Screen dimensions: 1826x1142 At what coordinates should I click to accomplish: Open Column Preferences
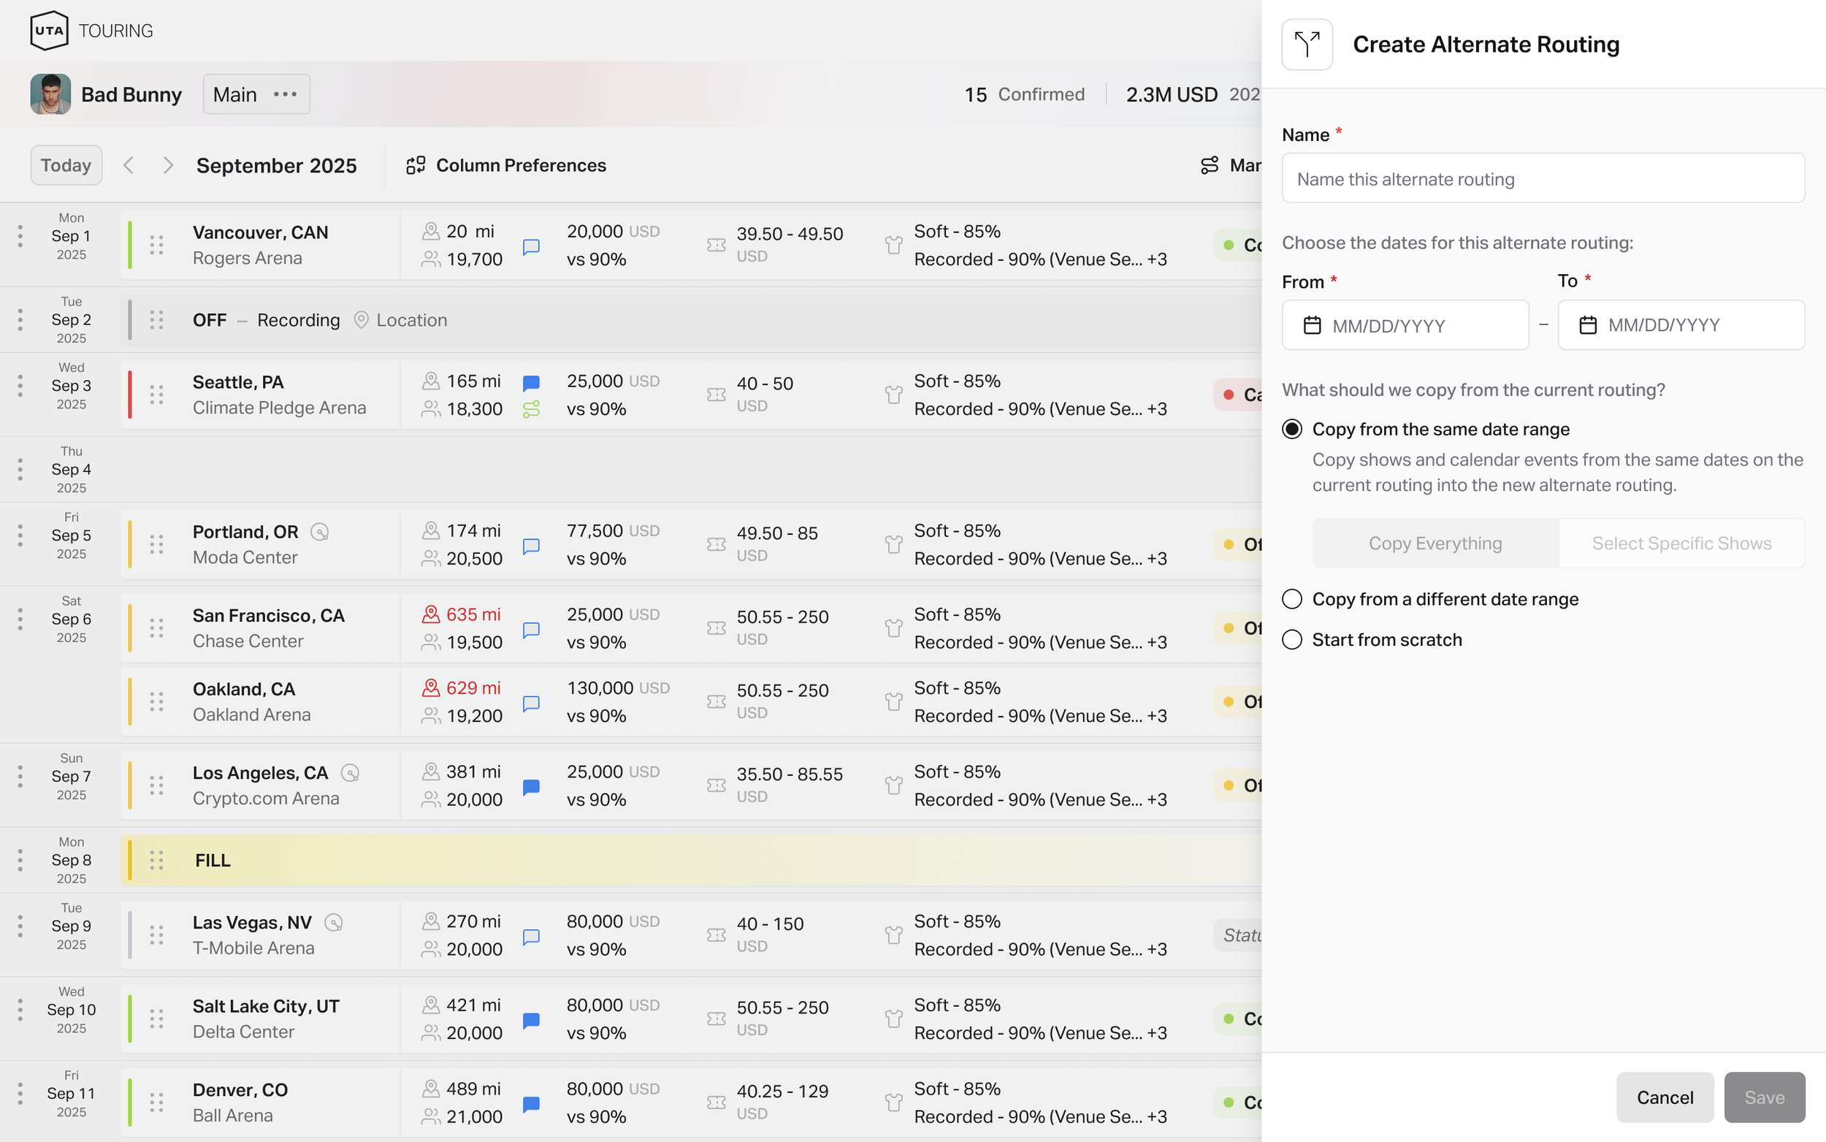[x=505, y=165]
